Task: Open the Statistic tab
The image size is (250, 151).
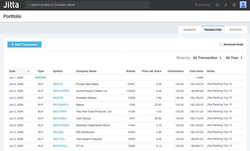Action: click(236, 30)
